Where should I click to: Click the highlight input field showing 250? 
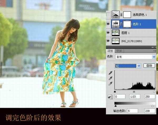tap(150, 97)
